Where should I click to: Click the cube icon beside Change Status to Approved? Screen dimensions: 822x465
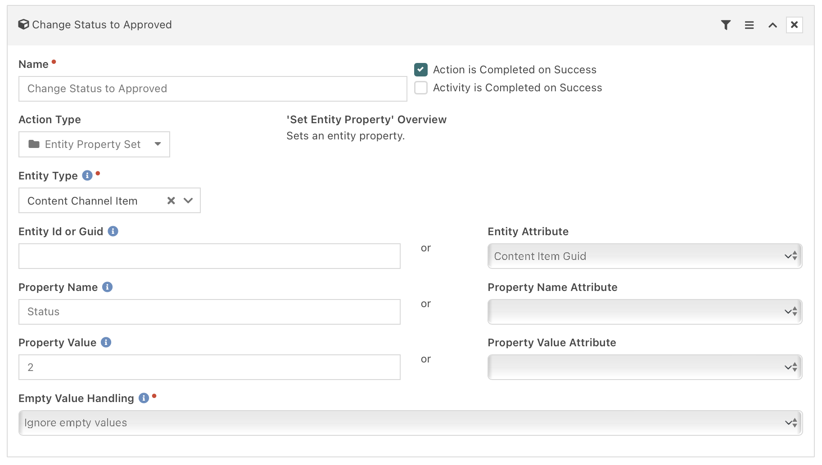(23, 24)
